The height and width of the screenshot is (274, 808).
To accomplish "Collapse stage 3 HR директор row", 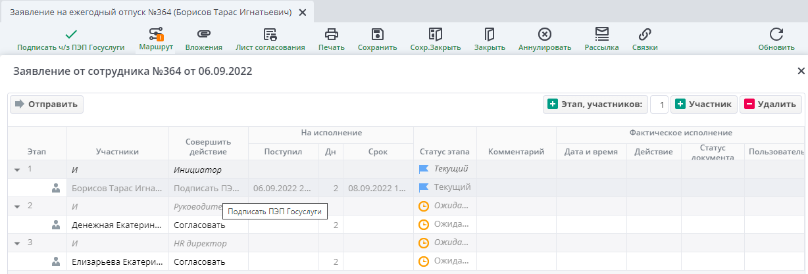I will [x=17, y=244].
